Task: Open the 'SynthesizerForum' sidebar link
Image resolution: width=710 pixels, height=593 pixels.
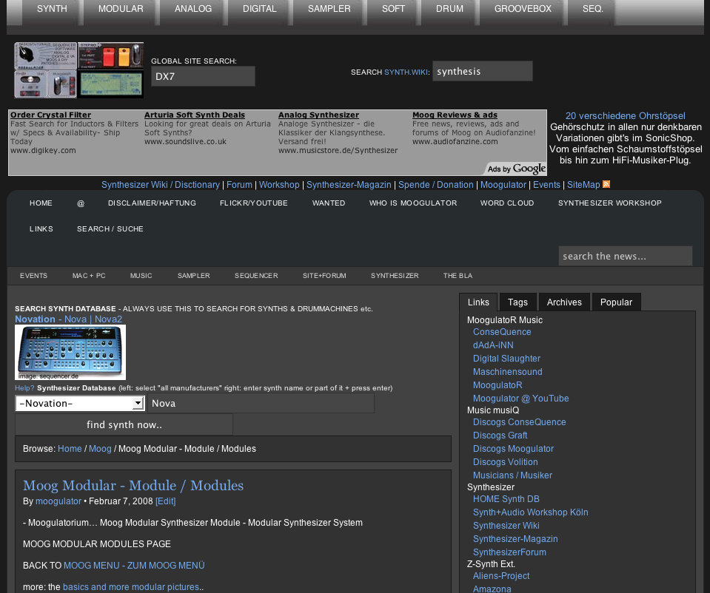Action: pos(509,552)
